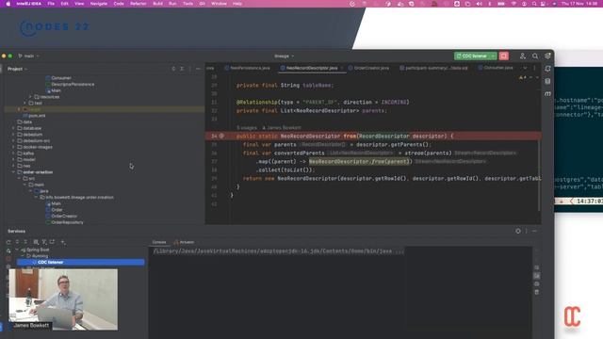Open the Maven tool window icon
603x339 pixels.
547,94
